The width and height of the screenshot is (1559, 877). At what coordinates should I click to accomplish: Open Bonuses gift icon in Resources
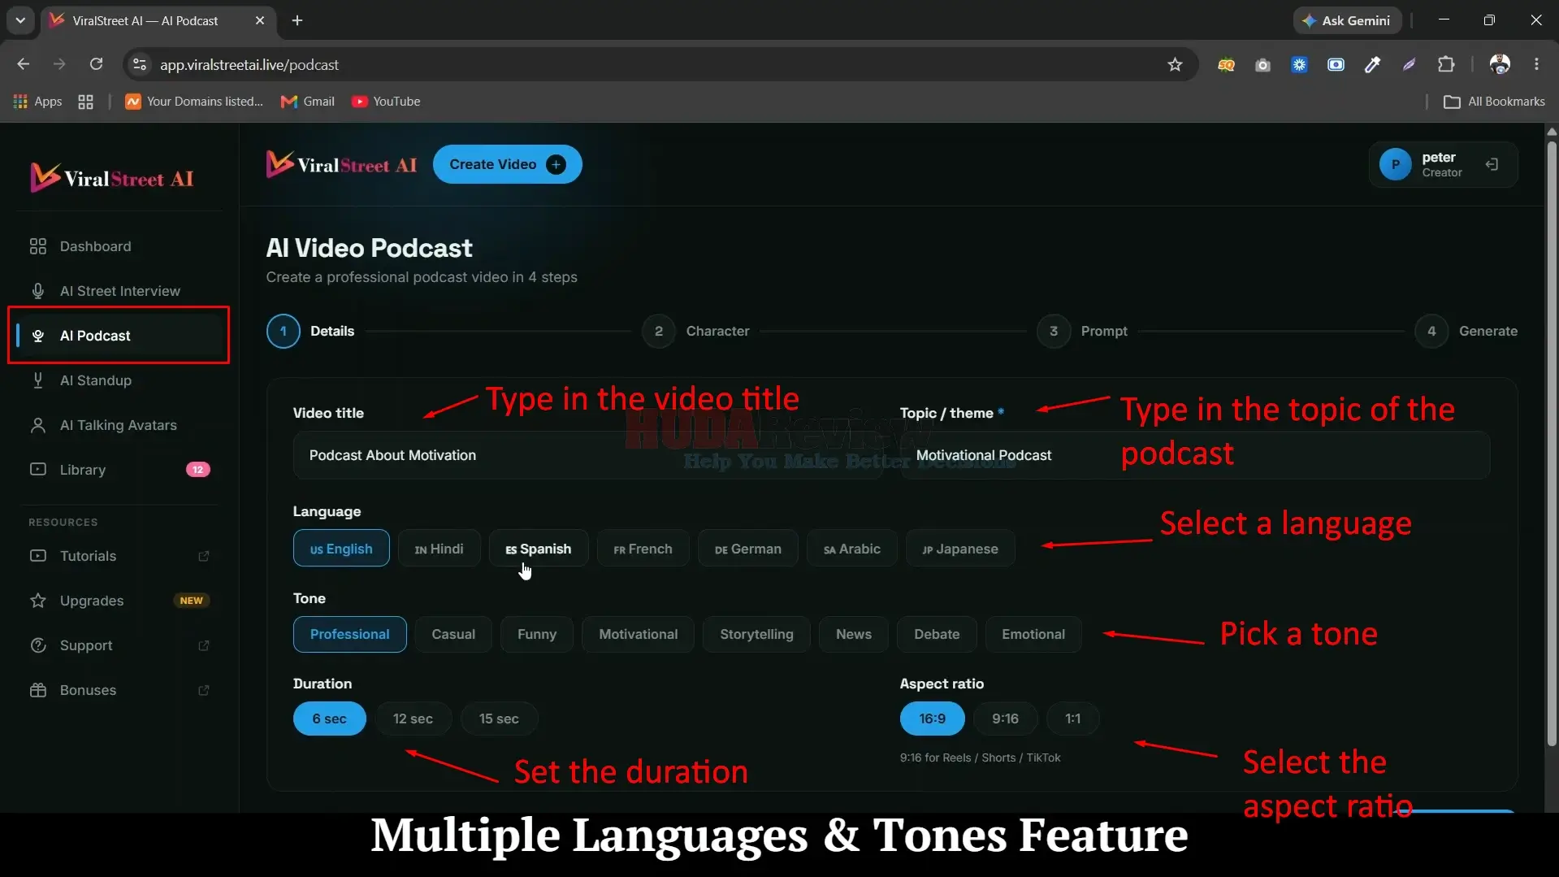(x=37, y=690)
